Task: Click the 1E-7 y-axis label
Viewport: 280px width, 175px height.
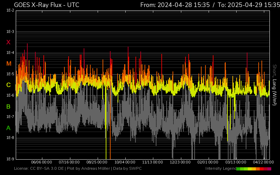Action: point(10,117)
